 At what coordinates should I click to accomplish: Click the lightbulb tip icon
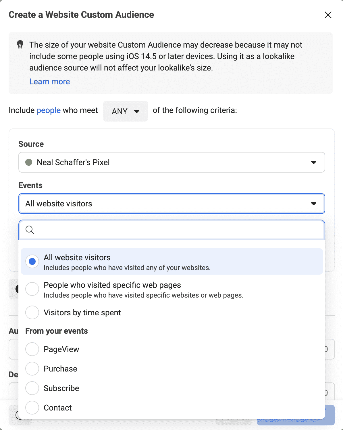[20, 45]
